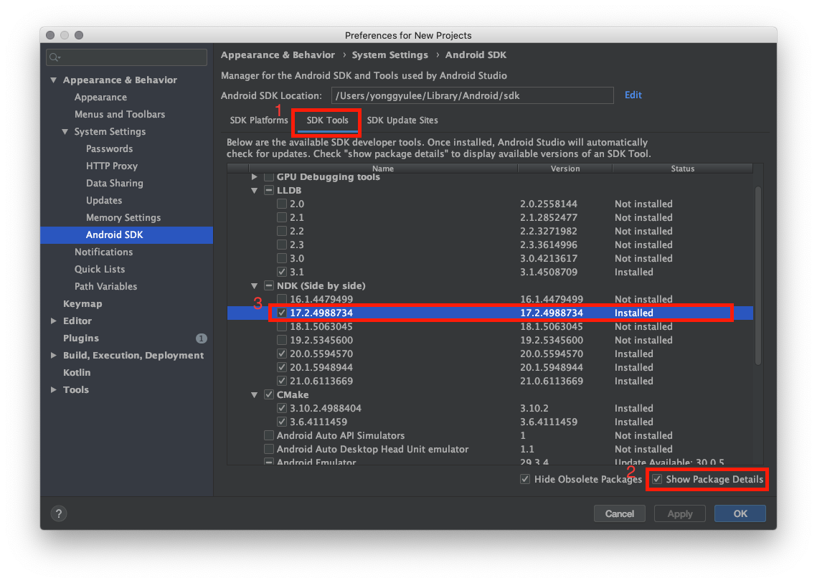Uncheck the LLDB 3.1 package
Screen dimensions: 817x583
point(282,272)
